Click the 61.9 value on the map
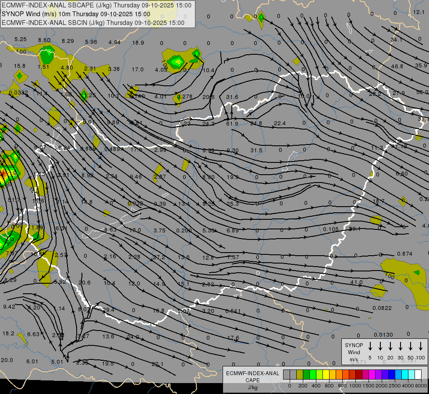The image size is (429, 394). click(232, 124)
